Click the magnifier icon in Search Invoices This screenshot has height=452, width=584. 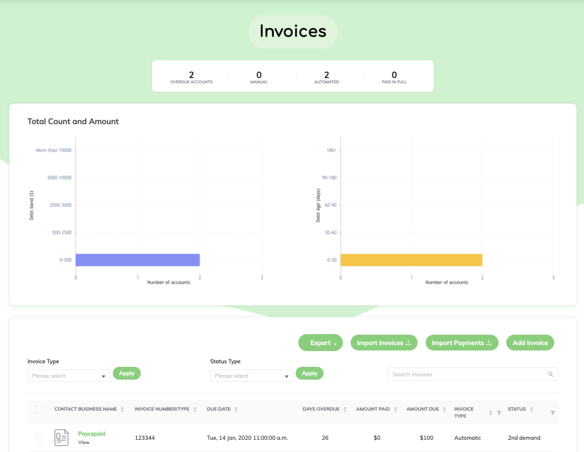[x=551, y=374]
